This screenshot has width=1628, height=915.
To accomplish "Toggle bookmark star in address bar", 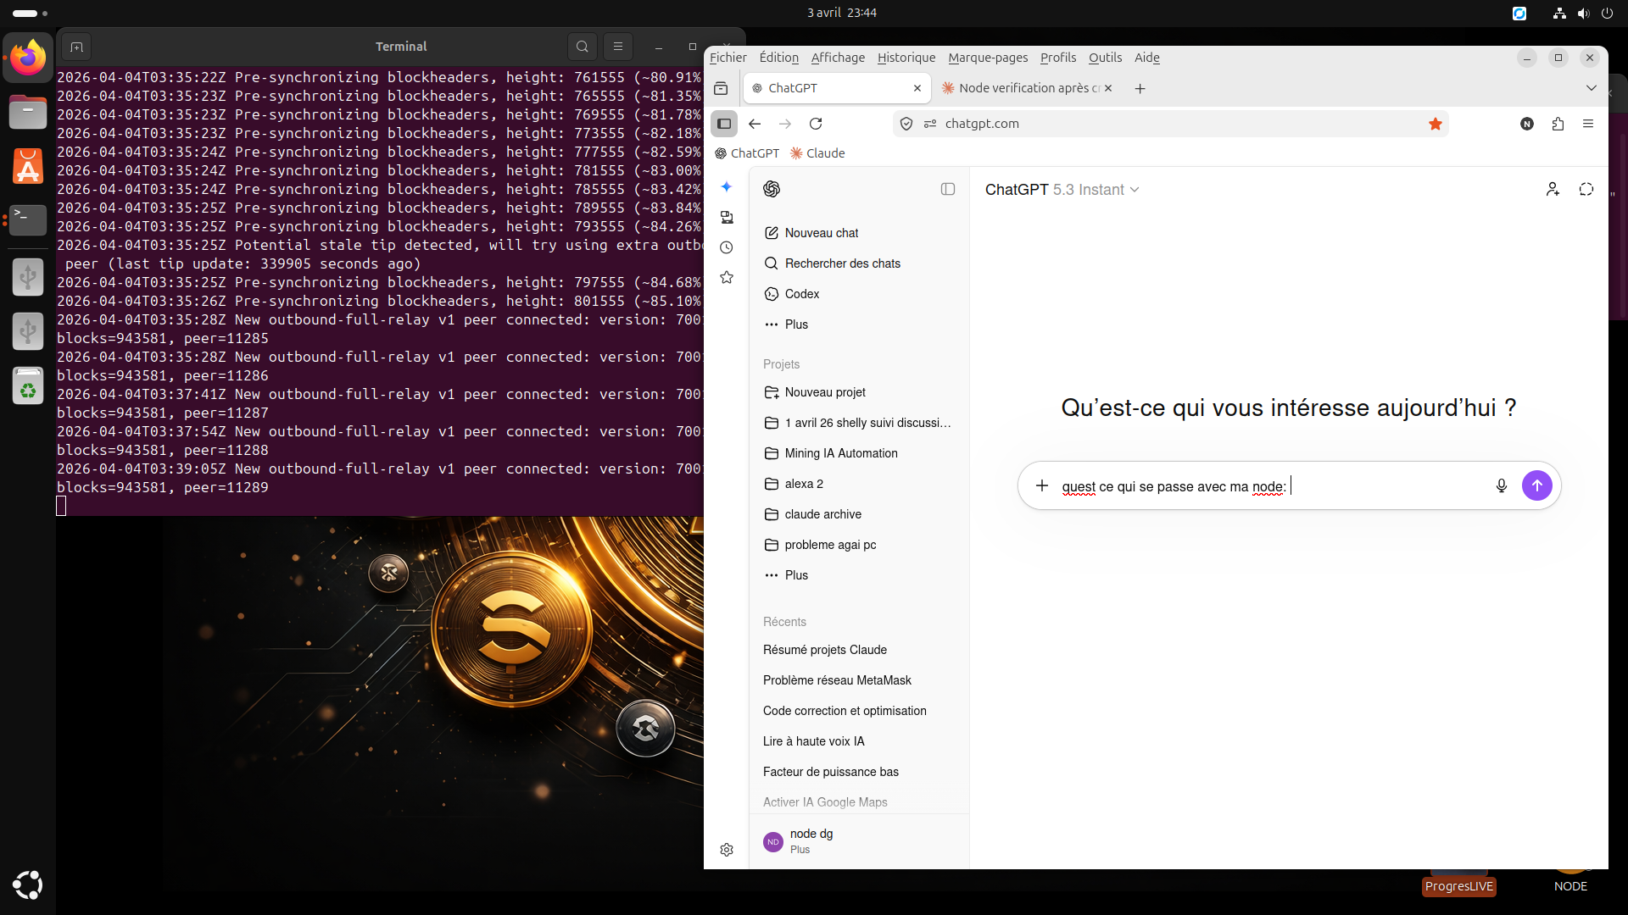I will coord(1435,124).
